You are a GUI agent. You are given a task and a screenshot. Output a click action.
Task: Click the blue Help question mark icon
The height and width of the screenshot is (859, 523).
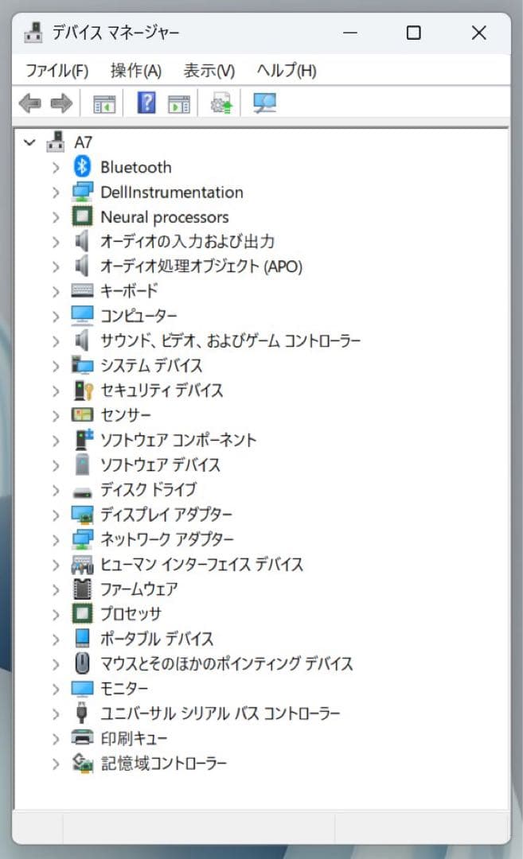click(146, 103)
